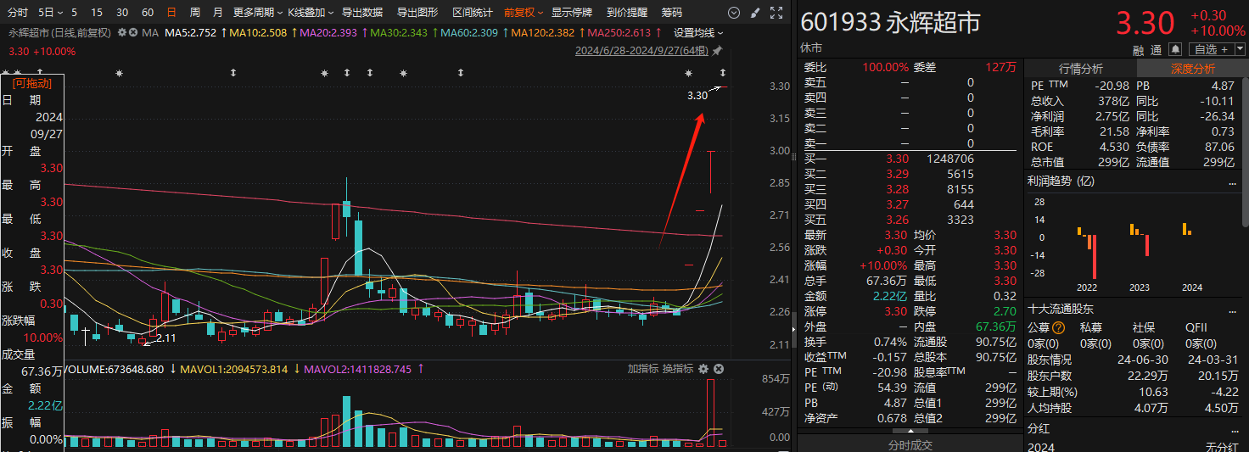
Task: Click stock title 601933 永辉超市
Action: 890,23
